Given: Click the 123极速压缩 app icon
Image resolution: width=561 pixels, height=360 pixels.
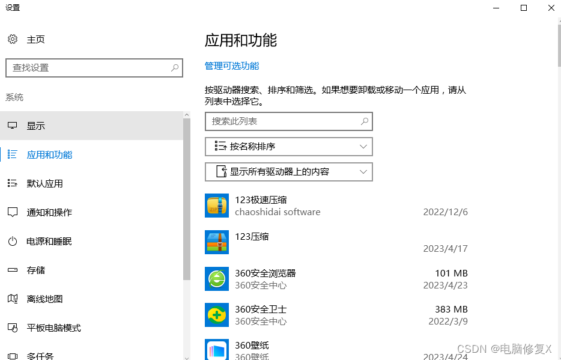Looking at the screenshot, I should tap(217, 206).
